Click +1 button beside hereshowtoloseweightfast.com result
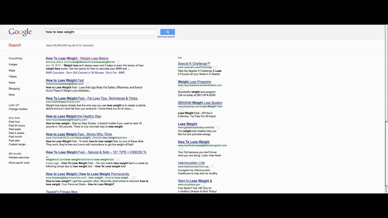This screenshot has height=218, width=388. 87,84
